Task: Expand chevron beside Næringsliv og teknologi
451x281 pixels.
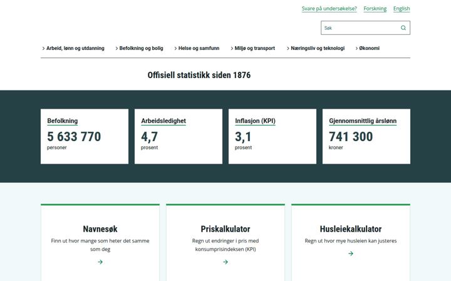Action: (x=288, y=49)
